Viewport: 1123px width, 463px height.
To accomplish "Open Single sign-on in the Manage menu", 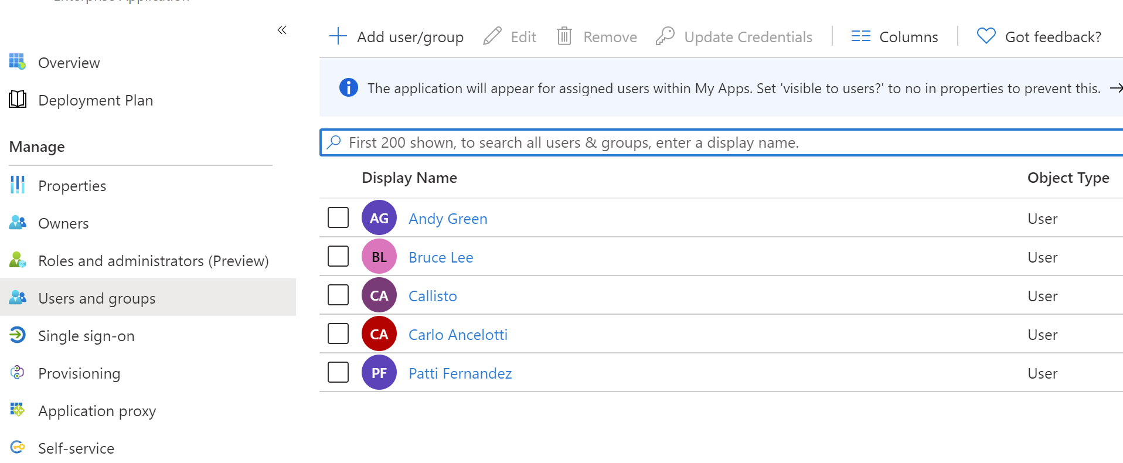I will click(86, 336).
